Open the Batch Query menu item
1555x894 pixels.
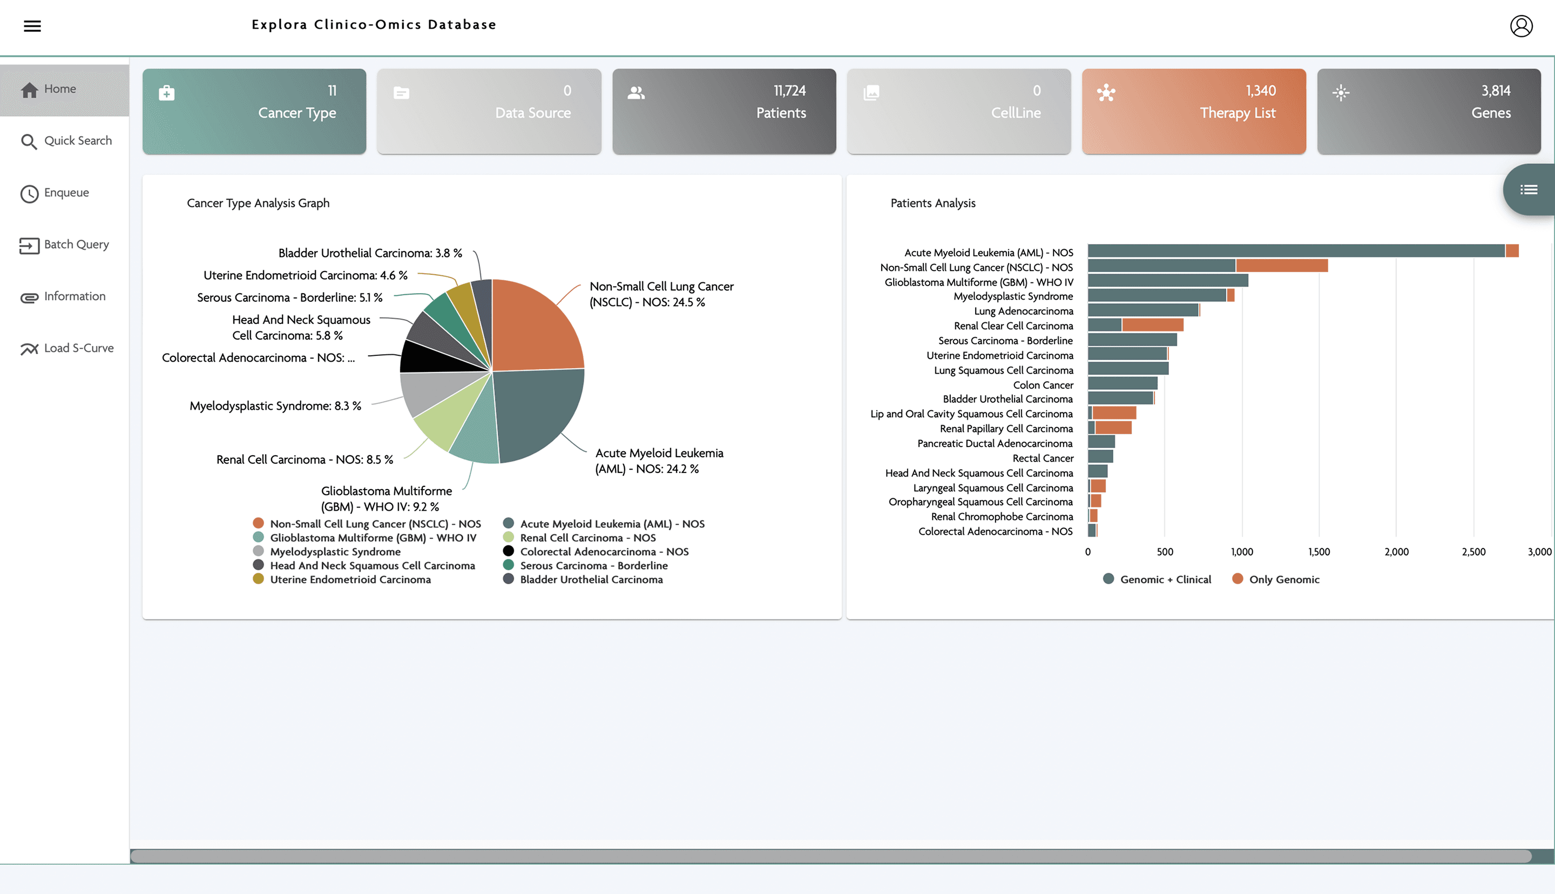(x=76, y=245)
